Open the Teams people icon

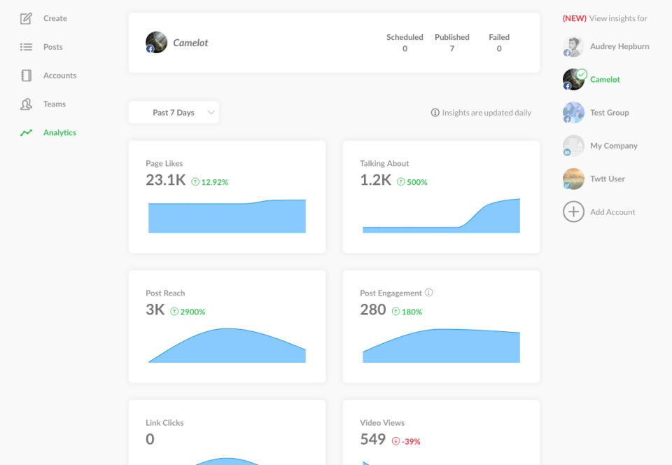(x=26, y=104)
